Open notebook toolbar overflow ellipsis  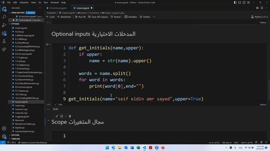pyautogui.click(x=154, y=17)
